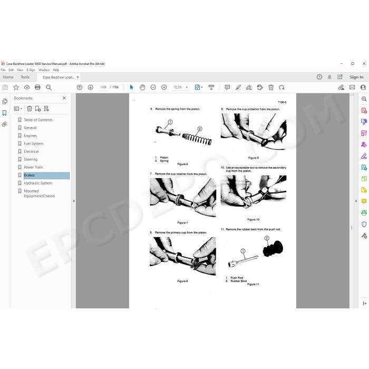The image size is (369, 369).
Task: Click the find current bookmark icon
Action: [x=46, y=109]
